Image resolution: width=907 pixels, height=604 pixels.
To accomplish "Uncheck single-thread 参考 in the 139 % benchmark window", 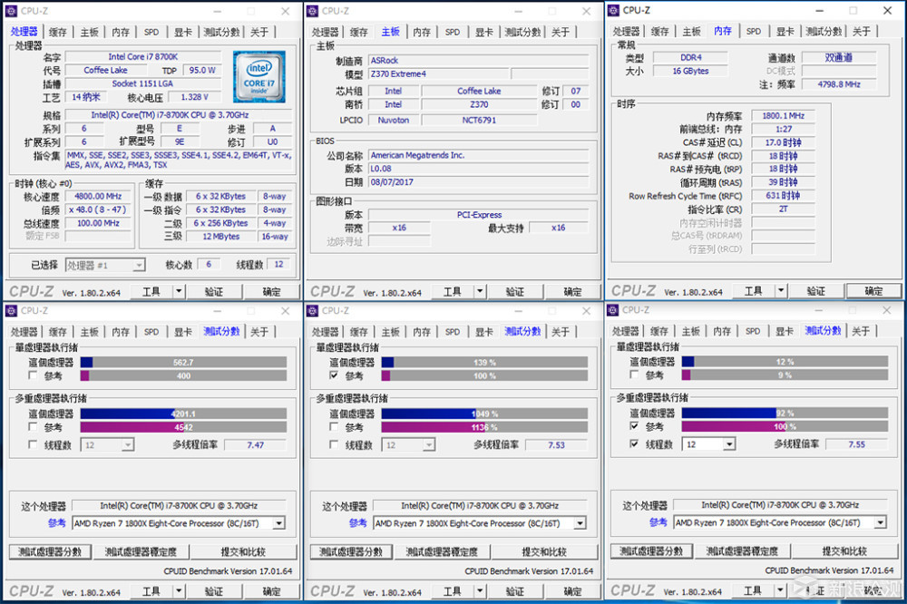I will pyautogui.click(x=334, y=375).
